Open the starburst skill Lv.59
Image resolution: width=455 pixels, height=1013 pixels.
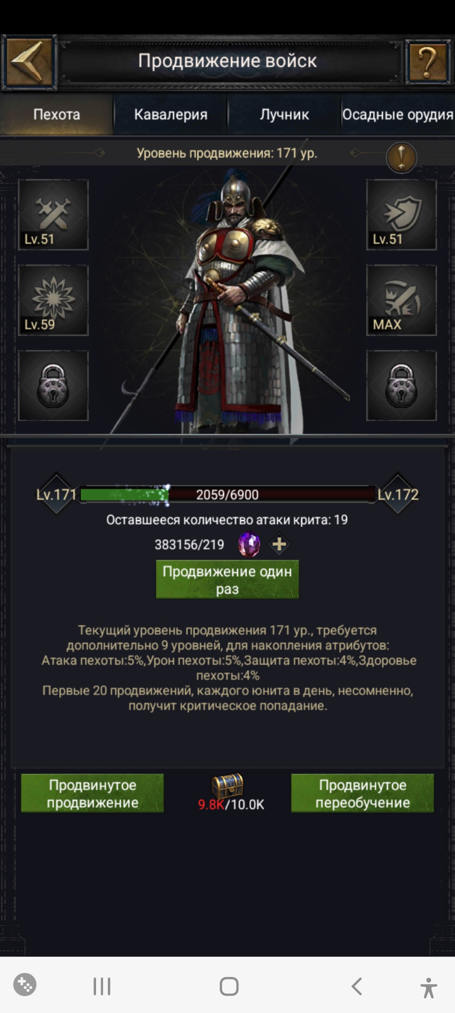(x=53, y=300)
